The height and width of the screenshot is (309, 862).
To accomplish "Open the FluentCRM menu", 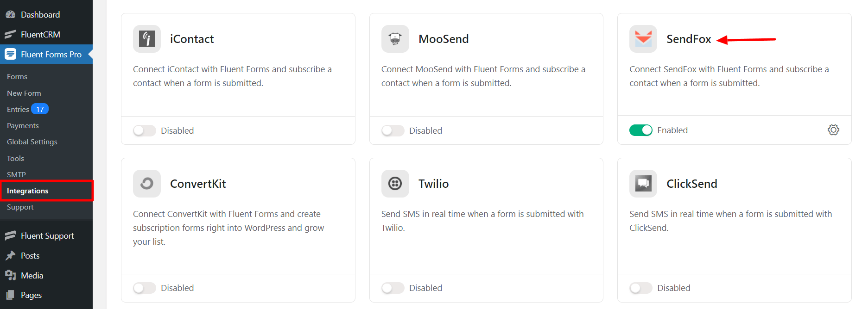I will [x=40, y=35].
